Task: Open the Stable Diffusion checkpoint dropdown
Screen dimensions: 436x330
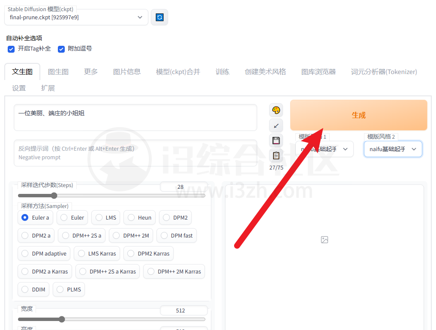Action: click(x=76, y=17)
